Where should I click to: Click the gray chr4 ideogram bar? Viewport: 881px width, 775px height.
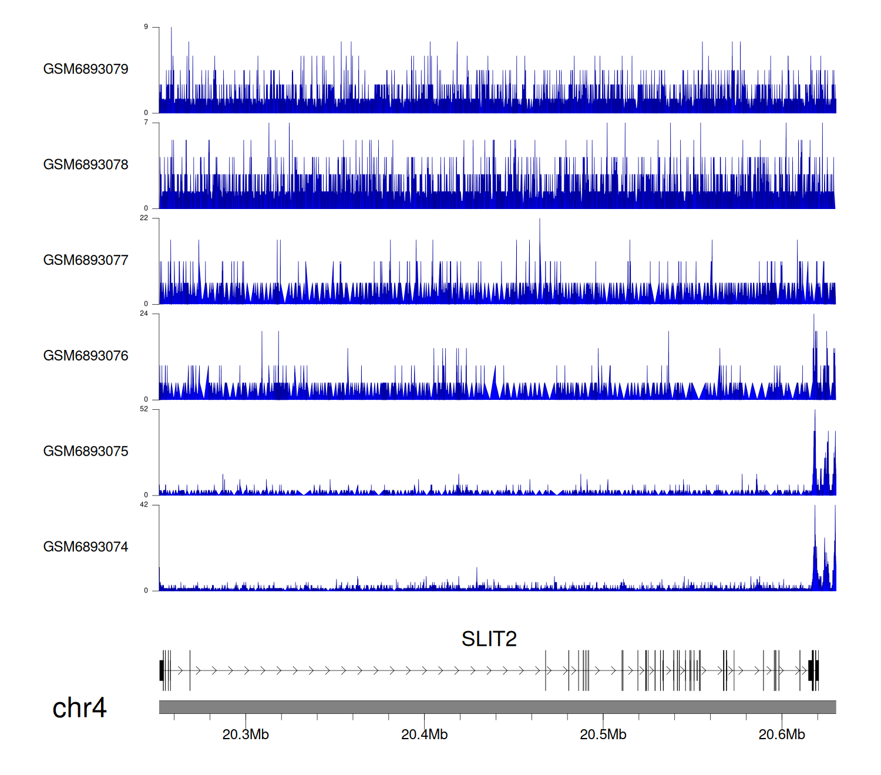[497, 707]
